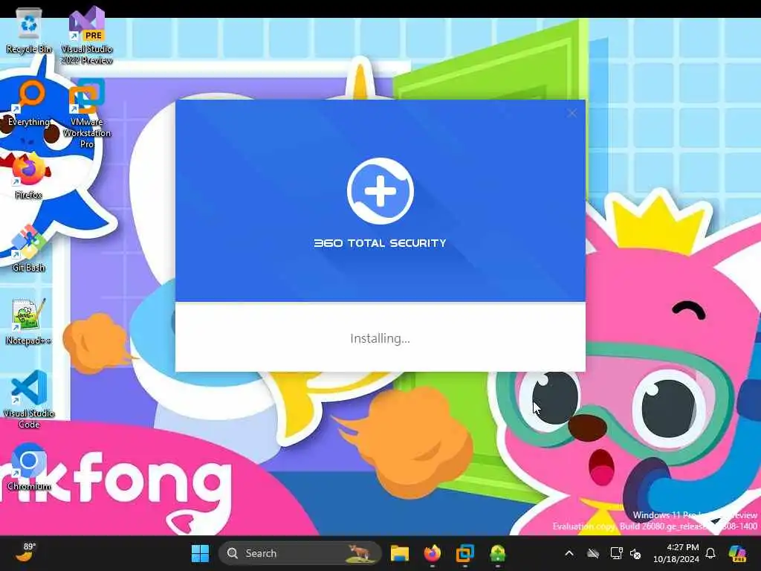Open Visual Studio 2022 Preview shortcut
Viewport: 761px width, 571px height.
87,35
